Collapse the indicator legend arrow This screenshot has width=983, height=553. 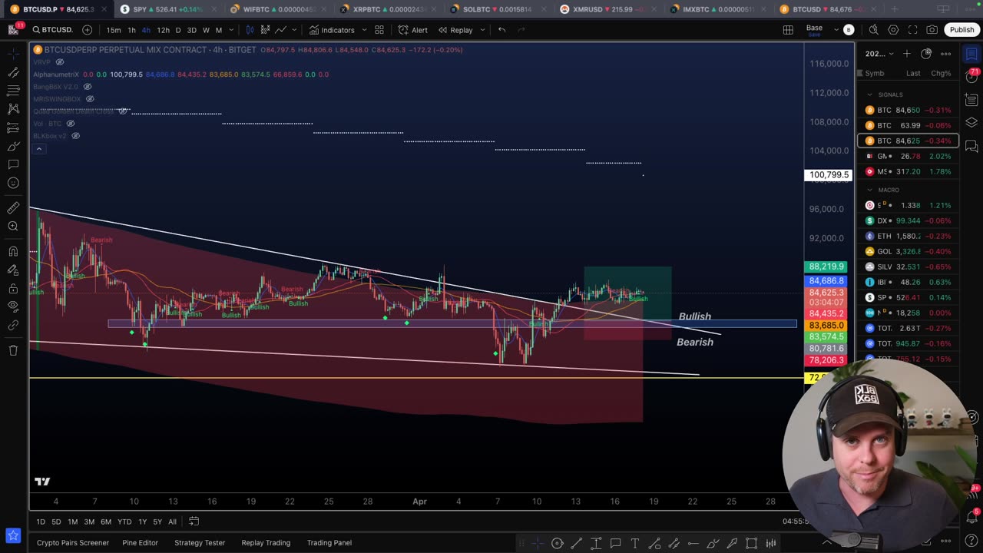[39, 149]
